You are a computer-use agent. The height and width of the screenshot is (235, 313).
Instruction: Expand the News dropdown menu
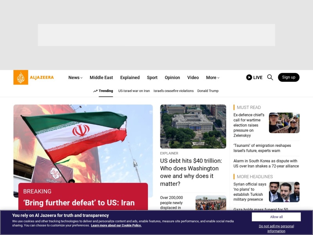(x=75, y=78)
